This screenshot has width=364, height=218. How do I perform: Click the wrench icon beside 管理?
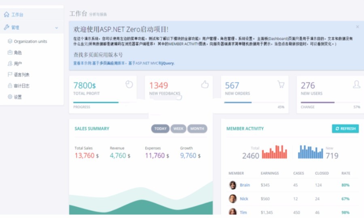[x=6, y=27]
